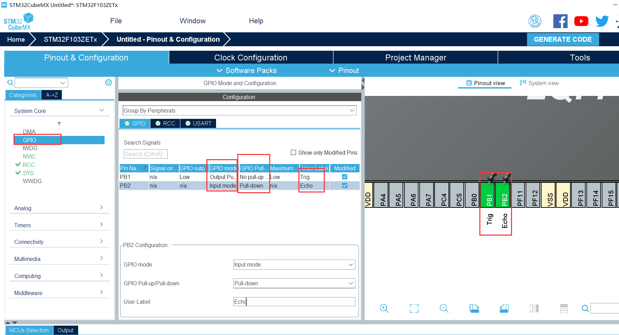Viewport: 619px width, 335px height.
Task: Open the categories settings gear icon
Action: [x=108, y=82]
